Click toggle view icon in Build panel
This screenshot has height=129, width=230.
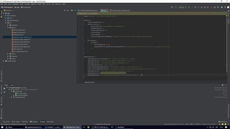pos(4,89)
